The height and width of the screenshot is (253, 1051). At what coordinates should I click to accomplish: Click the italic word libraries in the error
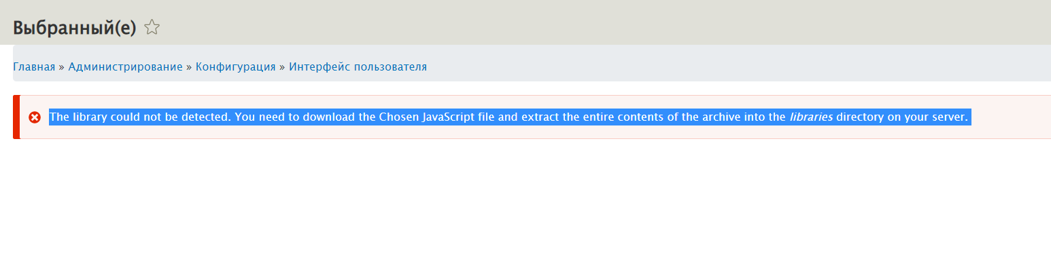[810, 117]
